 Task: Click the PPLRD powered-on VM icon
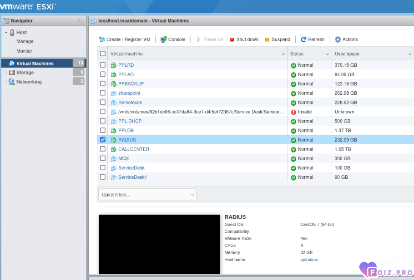[x=114, y=65]
